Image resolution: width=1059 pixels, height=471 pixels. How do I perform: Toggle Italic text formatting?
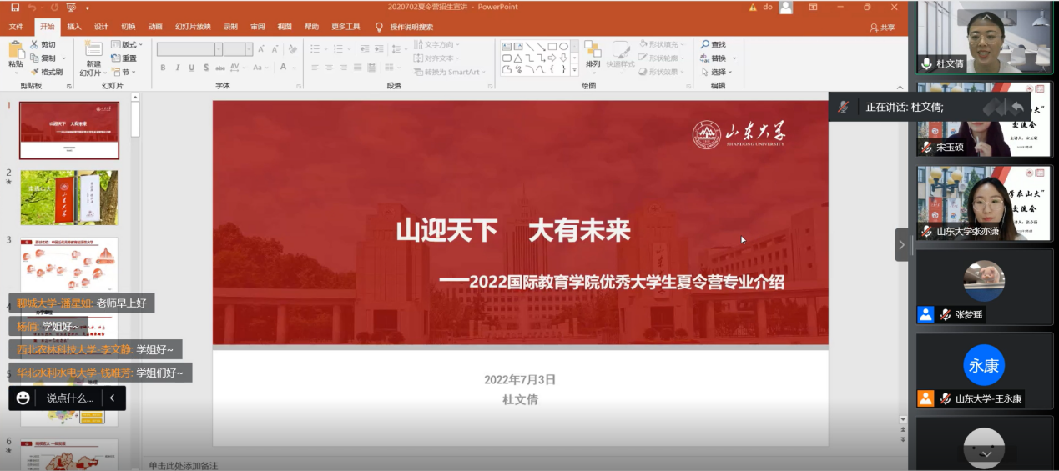(x=177, y=68)
